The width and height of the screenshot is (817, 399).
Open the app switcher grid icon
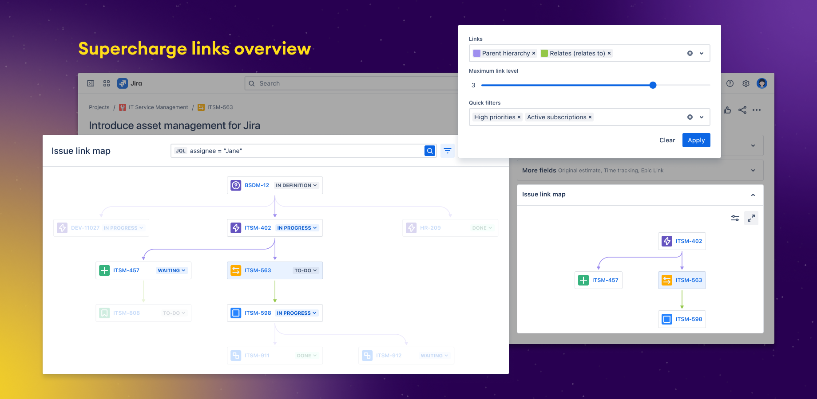coord(106,83)
